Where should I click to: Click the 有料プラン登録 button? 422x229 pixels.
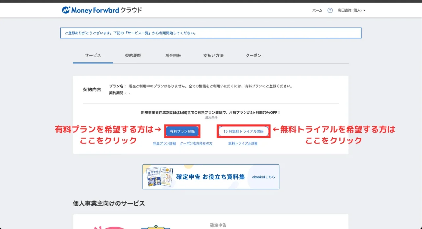[x=182, y=131]
